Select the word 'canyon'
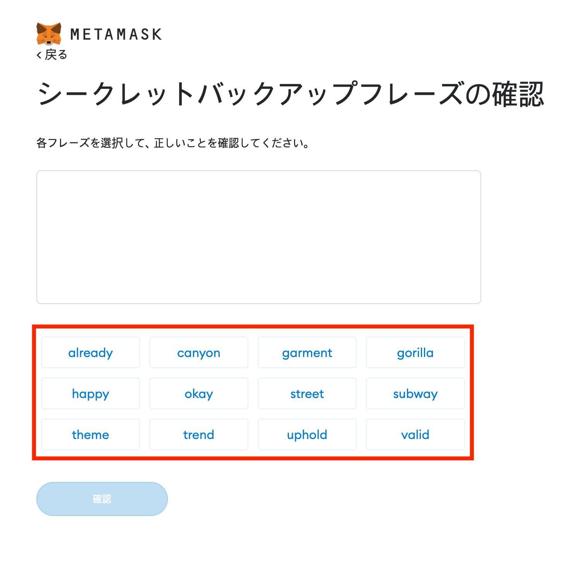Image resolution: width=564 pixels, height=574 pixels. coord(199,352)
